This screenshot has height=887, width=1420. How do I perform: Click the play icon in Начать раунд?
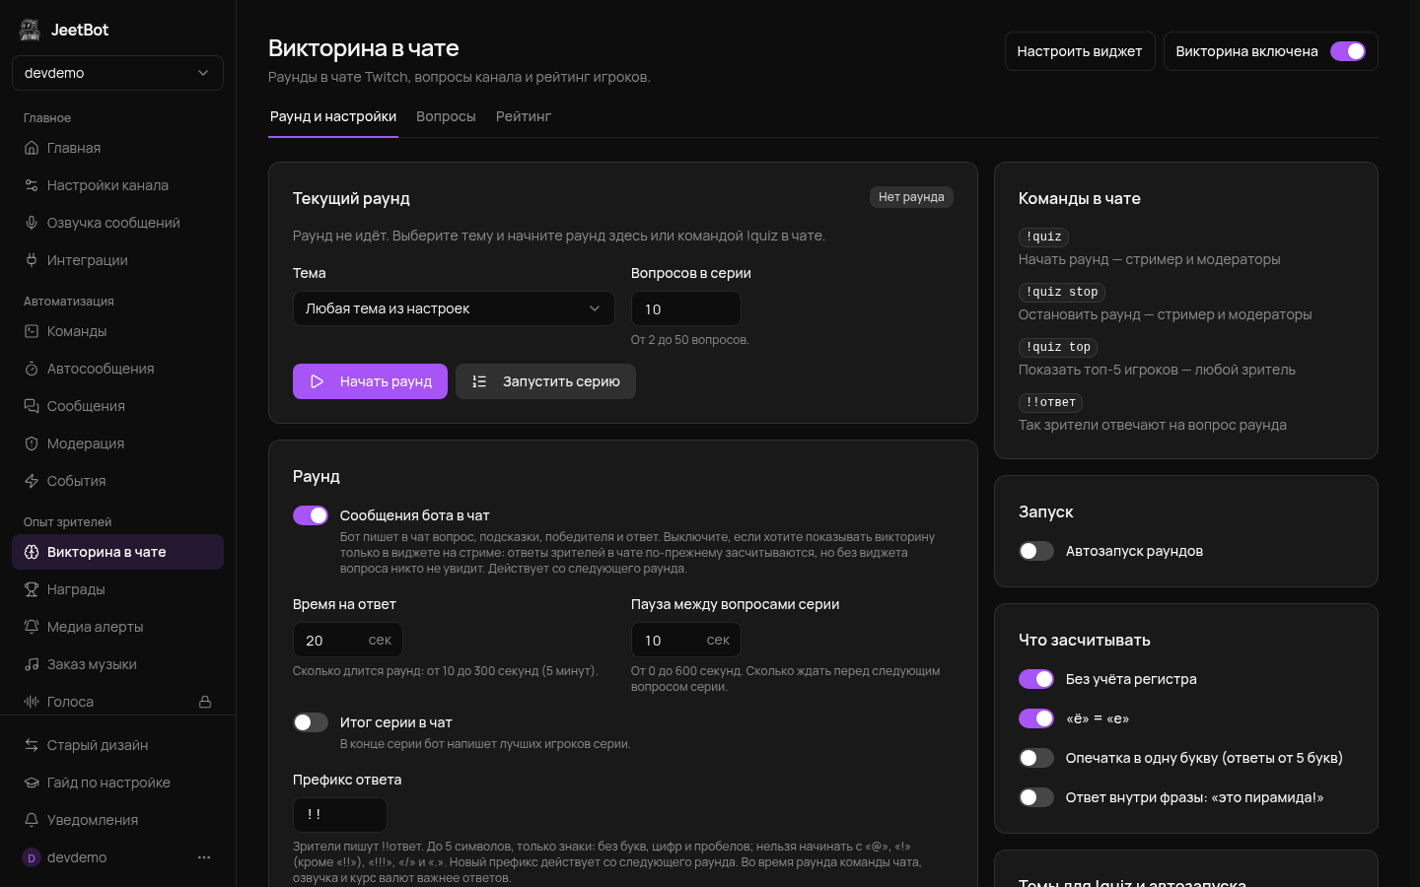(x=318, y=381)
